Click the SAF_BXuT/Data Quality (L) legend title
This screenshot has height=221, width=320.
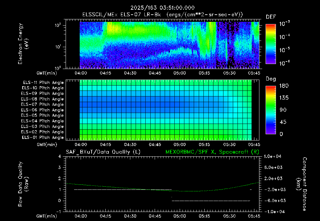[x=103, y=152]
